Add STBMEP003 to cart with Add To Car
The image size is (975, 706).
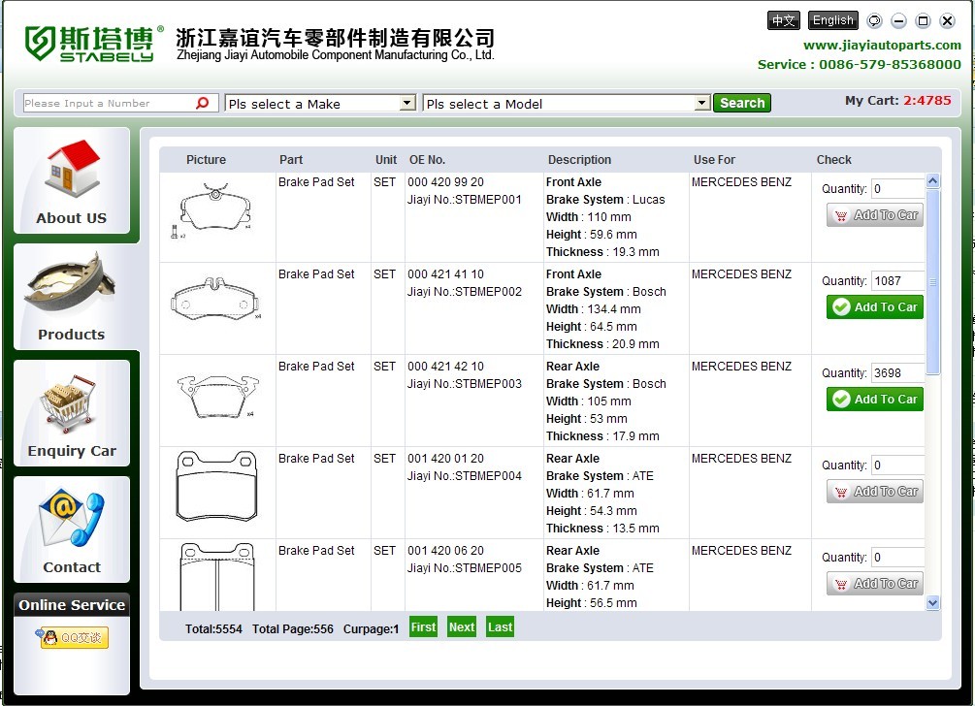[x=875, y=399]
